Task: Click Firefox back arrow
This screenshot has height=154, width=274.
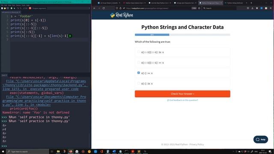Action: (95, 8)
